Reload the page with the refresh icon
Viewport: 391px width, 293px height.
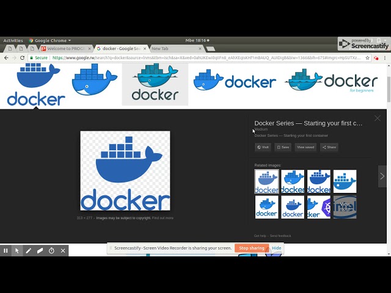(22, 58)
